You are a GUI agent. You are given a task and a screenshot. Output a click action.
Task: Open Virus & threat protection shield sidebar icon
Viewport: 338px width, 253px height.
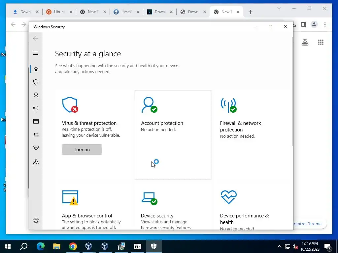pyautogui.click(x=36, y=82)
